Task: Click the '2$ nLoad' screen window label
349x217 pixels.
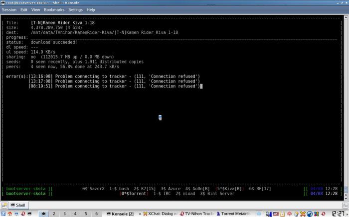Action: [x=185, y=194]
